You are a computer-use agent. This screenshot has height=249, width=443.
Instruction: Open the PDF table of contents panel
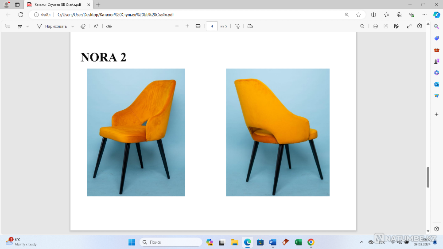pos(7,26)
